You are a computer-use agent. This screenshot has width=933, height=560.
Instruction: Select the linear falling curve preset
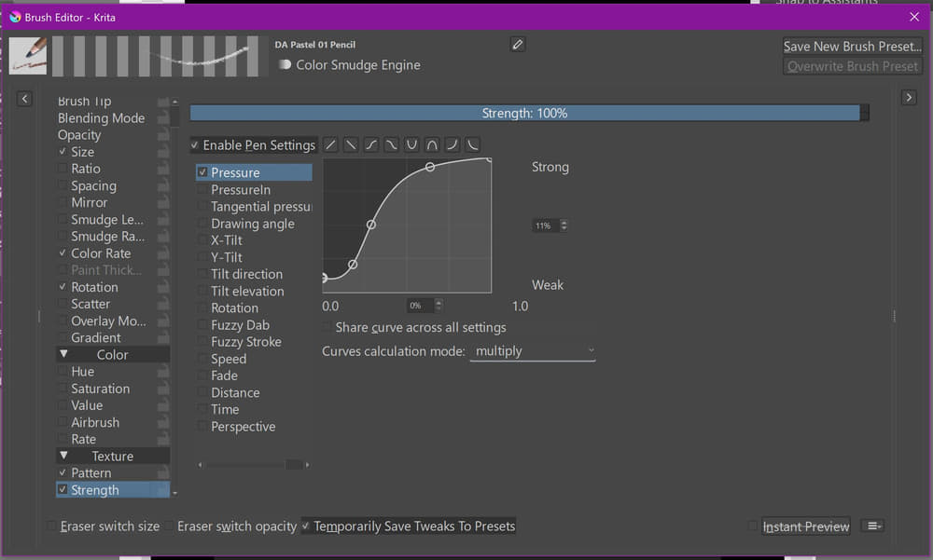click(350, 145)
